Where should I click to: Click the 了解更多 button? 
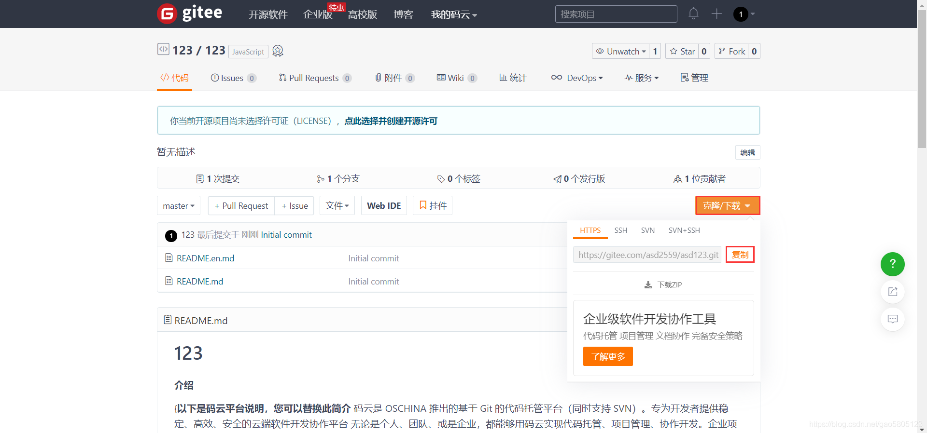[x=608, y=356]
